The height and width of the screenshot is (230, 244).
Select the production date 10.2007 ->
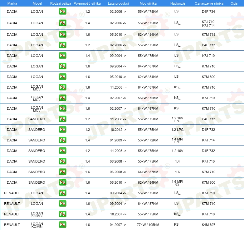118,214
